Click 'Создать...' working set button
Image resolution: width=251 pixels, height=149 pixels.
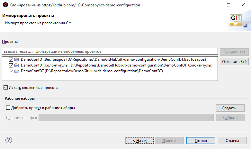point(230,108)
